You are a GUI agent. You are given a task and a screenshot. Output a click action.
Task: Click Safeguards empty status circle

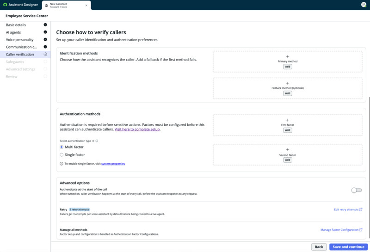pos(45,61)
